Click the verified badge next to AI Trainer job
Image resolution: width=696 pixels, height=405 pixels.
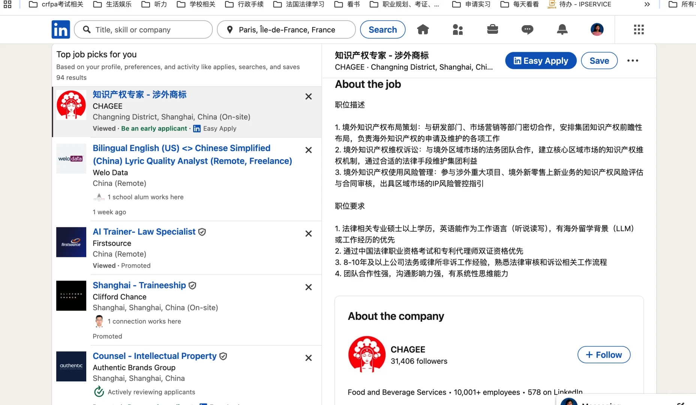(202, 232)
